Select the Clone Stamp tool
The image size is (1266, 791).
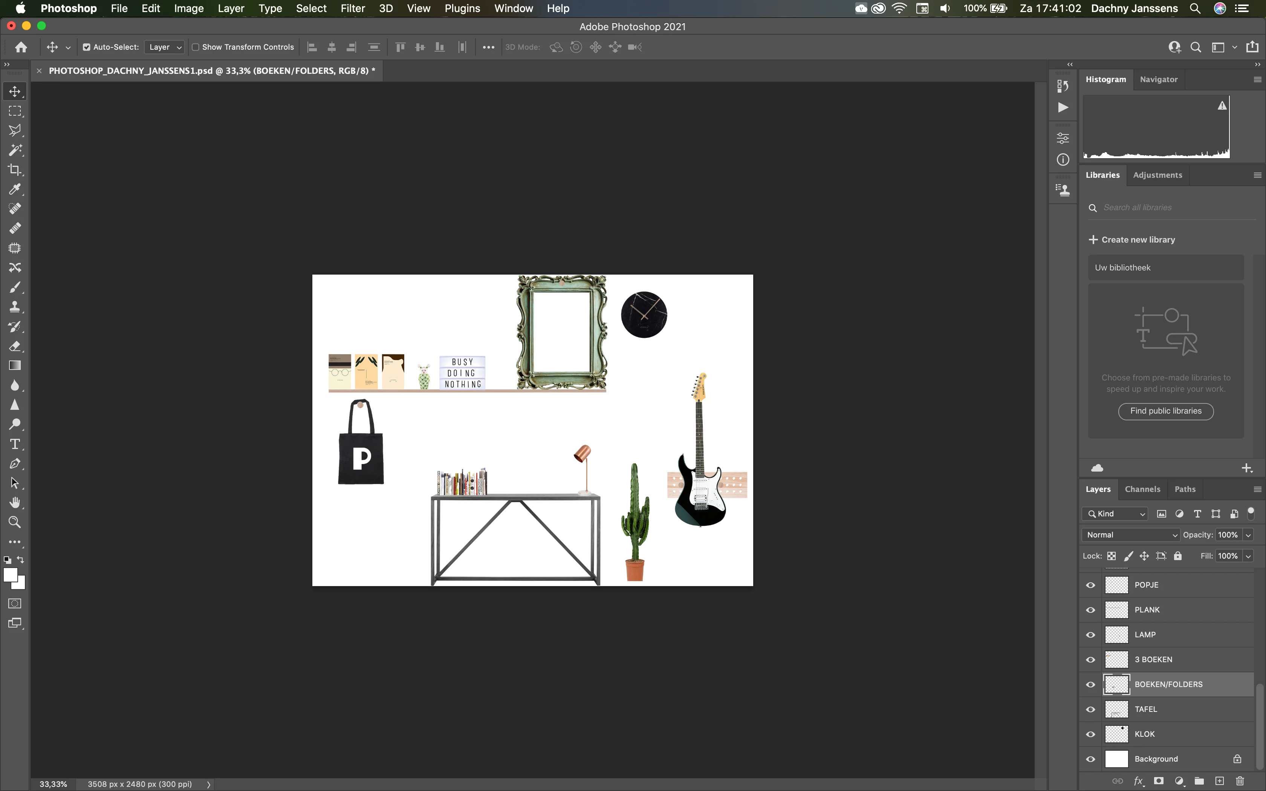coord(15,307)
